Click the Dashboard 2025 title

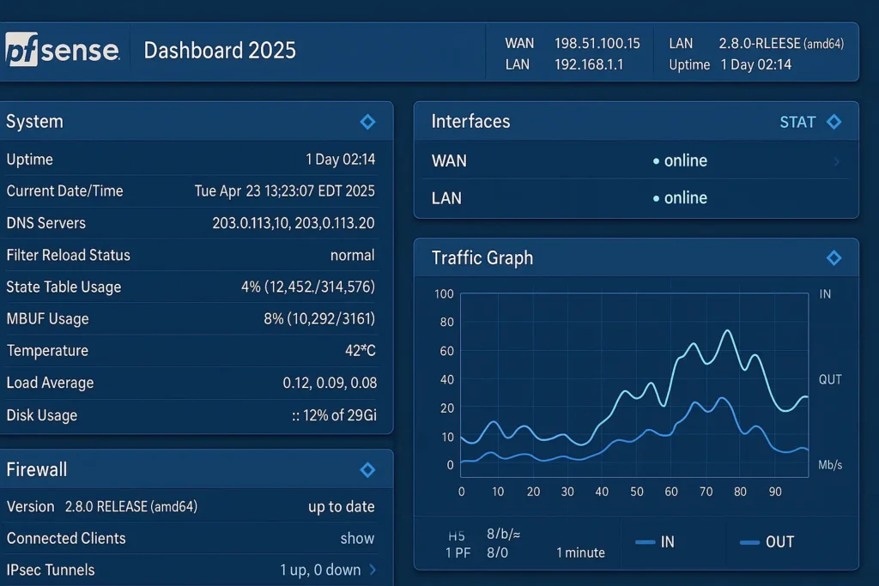click(219, 51)
